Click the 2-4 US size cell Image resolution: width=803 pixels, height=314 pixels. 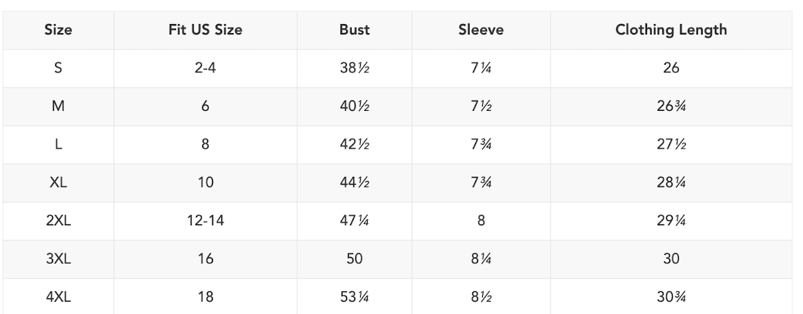pos(205,69)
